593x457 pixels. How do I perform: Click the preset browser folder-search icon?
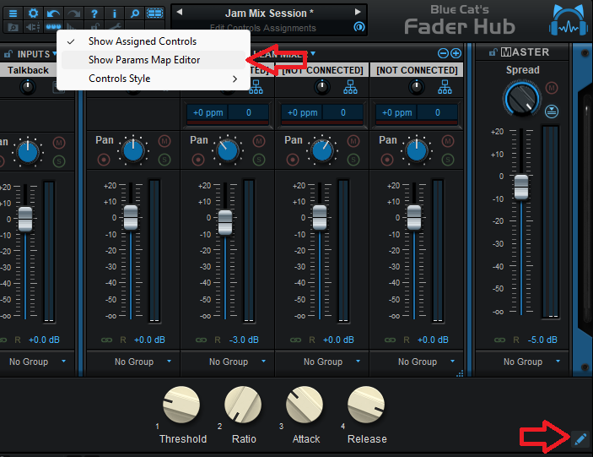pos(13,27)
